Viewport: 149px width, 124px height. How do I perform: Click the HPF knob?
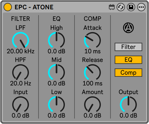(21, 72)
